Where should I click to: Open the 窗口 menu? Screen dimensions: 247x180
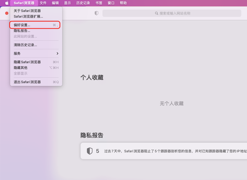click(x=111, y=3)
